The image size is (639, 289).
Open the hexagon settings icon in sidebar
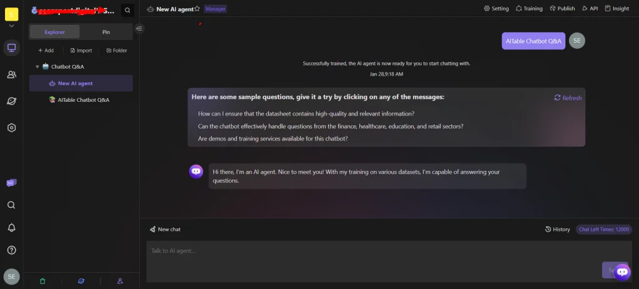11,127
